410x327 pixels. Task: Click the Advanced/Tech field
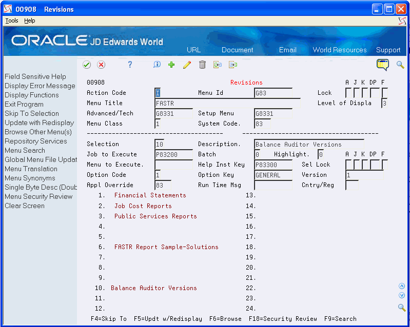[x=173, y=114]
